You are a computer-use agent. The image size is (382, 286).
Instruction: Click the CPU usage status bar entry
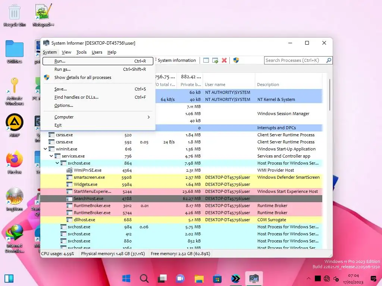tap(58, 254)
